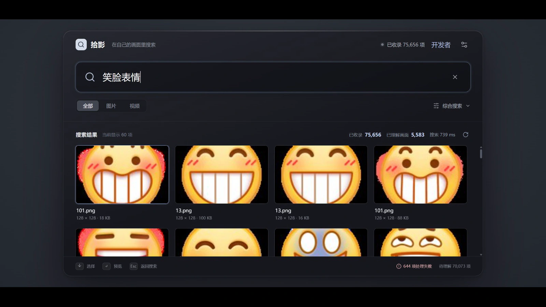The width and height of the screenshot is (546, 307).
Task: Click the 拾影 app logo icon
Action: 81,45
